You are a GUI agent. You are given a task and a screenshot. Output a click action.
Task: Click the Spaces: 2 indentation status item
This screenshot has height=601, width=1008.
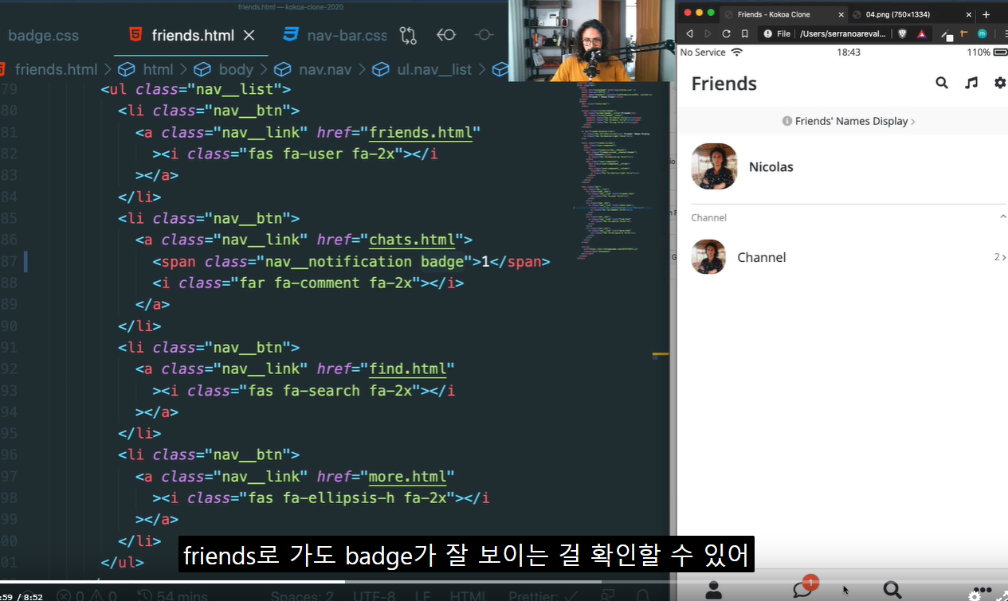tap(301, 595)
